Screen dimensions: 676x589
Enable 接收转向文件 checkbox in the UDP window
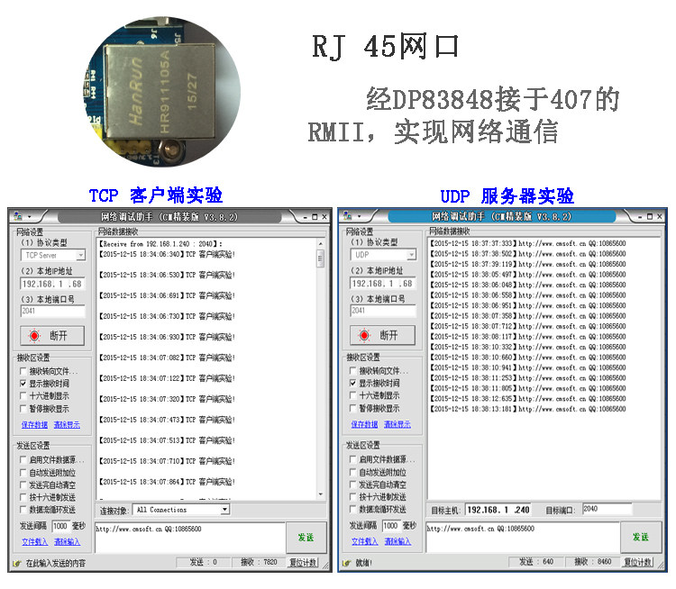click(353, 370)
